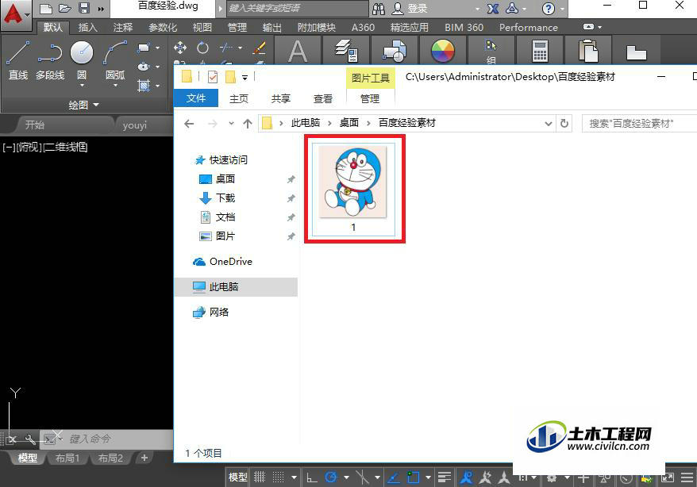Image resolution: width=697 pixels, height=487 pixels.
Task: Select the Doraemon image thumbnail named 1
Action: point(354,190)
